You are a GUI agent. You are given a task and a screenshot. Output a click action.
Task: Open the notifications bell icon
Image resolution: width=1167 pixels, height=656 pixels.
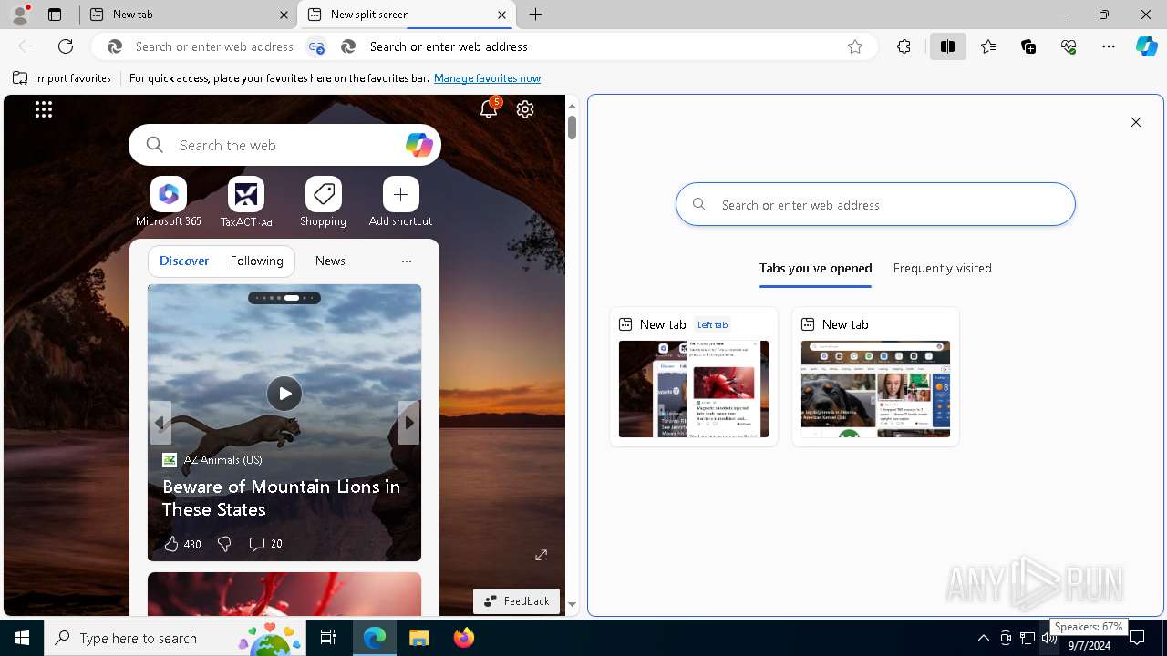click(x=489, y=109)
